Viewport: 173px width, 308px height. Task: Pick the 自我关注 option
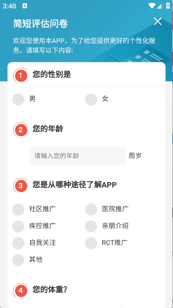point(18,243)
